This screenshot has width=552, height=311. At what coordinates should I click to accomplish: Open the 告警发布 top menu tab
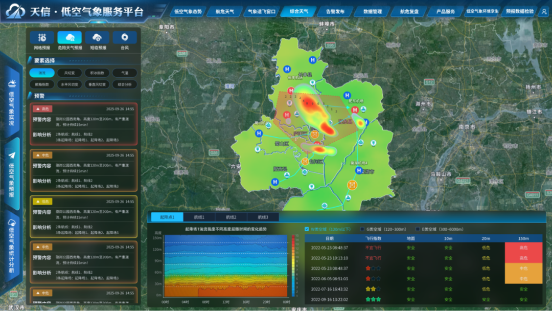[x=335, y=11]
